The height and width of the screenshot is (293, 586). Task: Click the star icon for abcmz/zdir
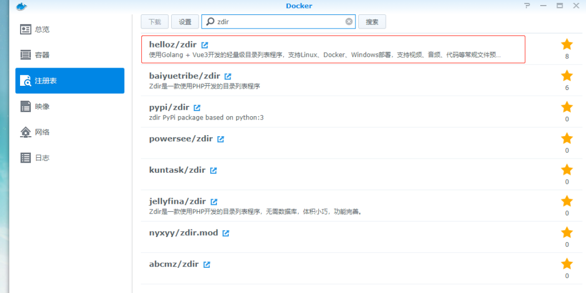coord(567,264)
